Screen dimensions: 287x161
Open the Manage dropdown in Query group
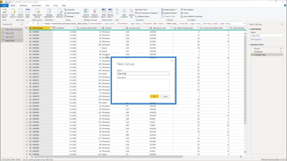pyautogui.click(x=70, y=16)
